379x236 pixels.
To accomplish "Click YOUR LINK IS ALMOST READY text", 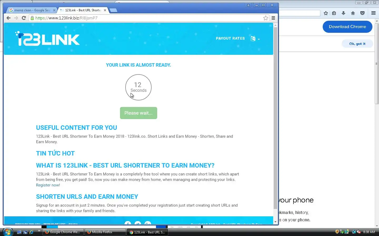I will pyautogui.click(x=138, y=65).
